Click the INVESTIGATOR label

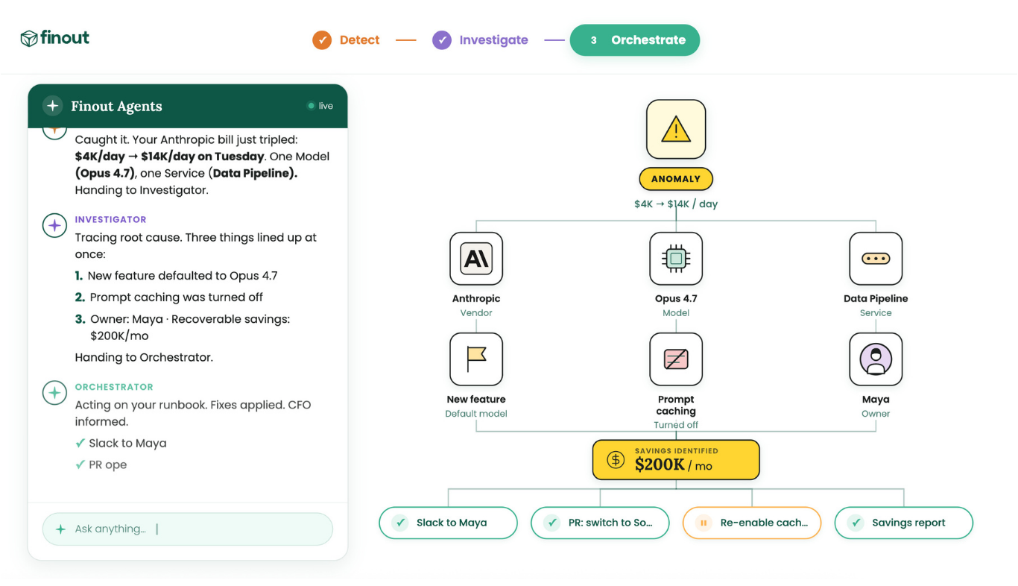110,220
